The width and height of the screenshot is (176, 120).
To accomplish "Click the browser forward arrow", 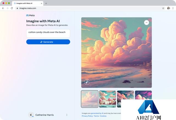I will (7, 8).
